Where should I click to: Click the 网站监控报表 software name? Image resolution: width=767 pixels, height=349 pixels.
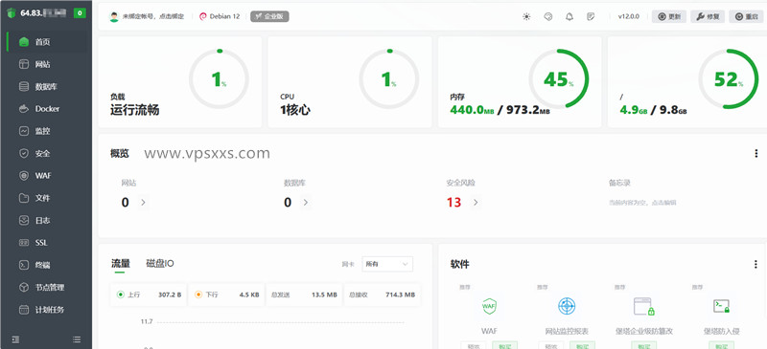click(x=567, y=332)
